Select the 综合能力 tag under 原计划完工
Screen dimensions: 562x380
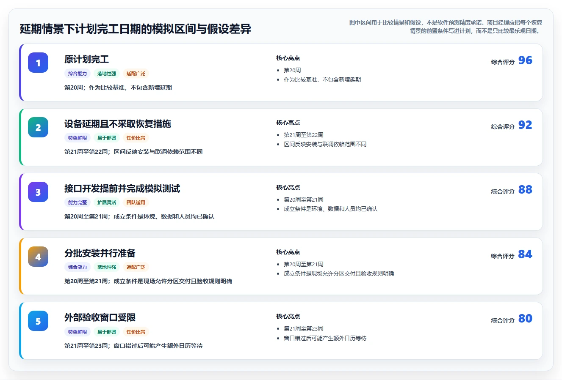78,74
